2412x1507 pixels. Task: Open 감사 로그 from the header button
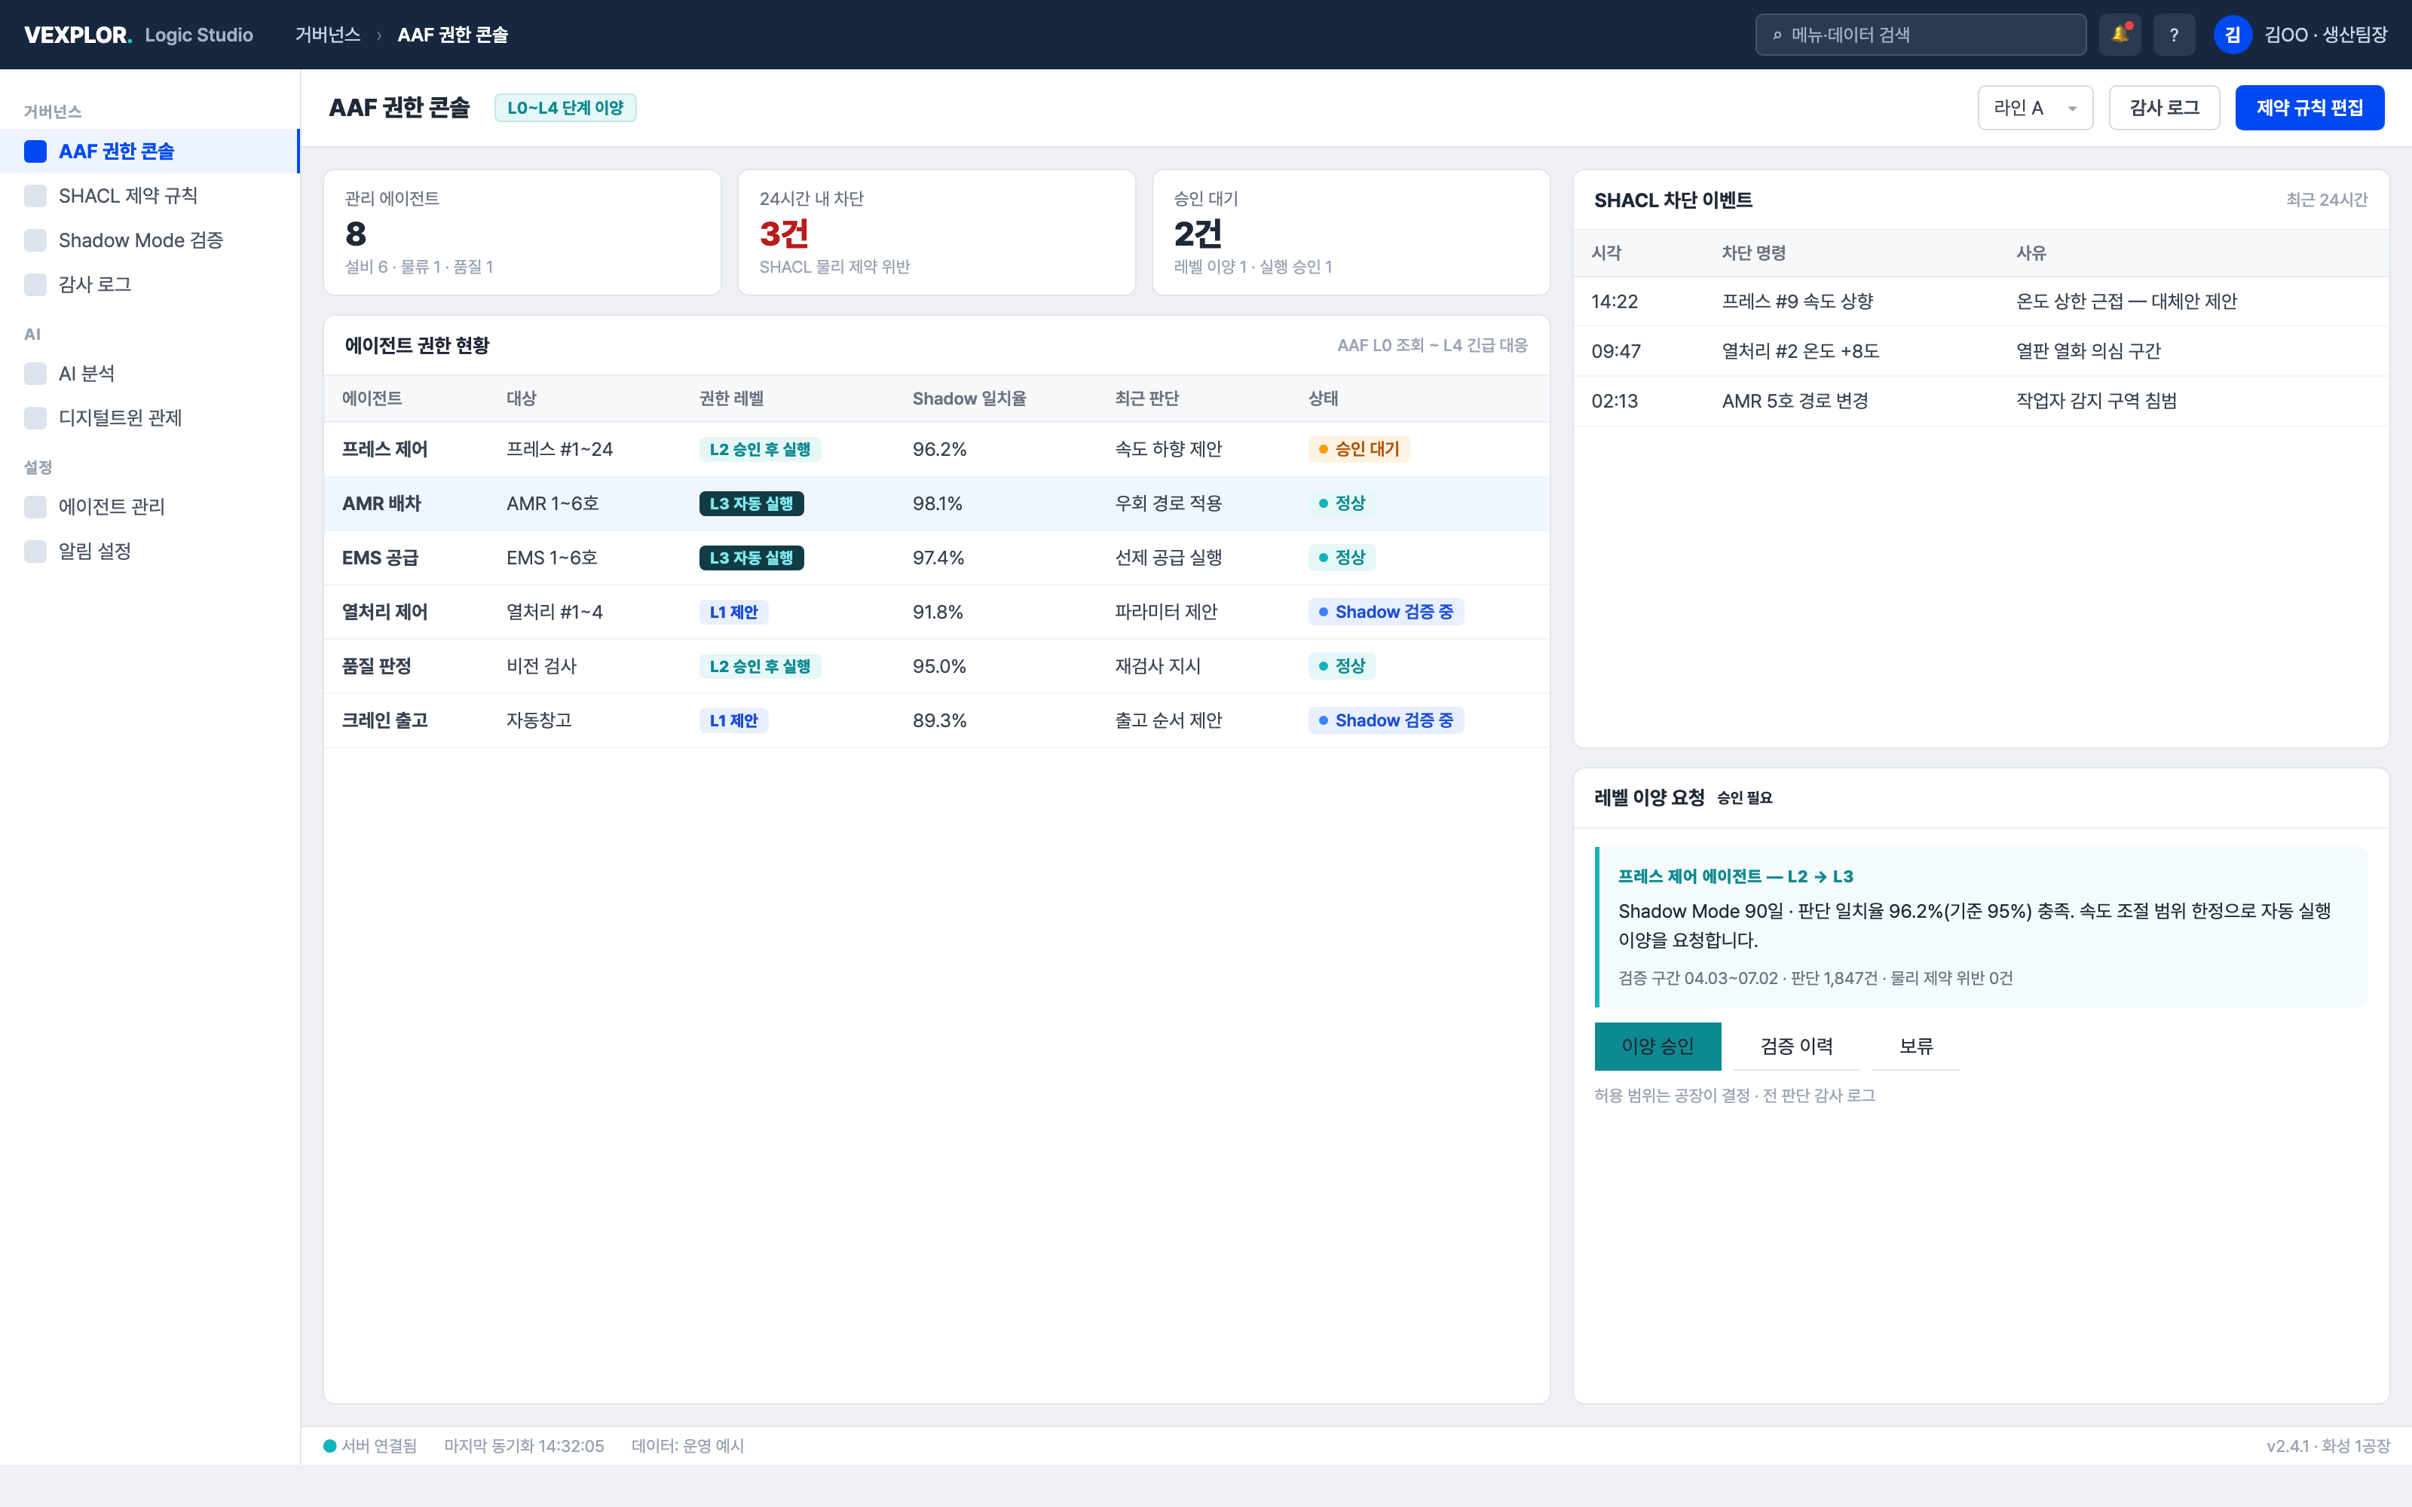pyautogui.click(x=2164, y=108)
